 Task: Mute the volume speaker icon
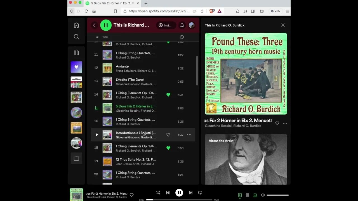coord(263,195)
